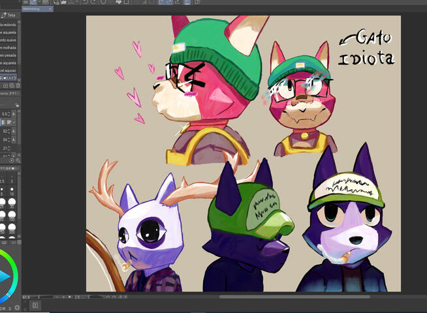Click the zoom in plus icon

point(64,297)
